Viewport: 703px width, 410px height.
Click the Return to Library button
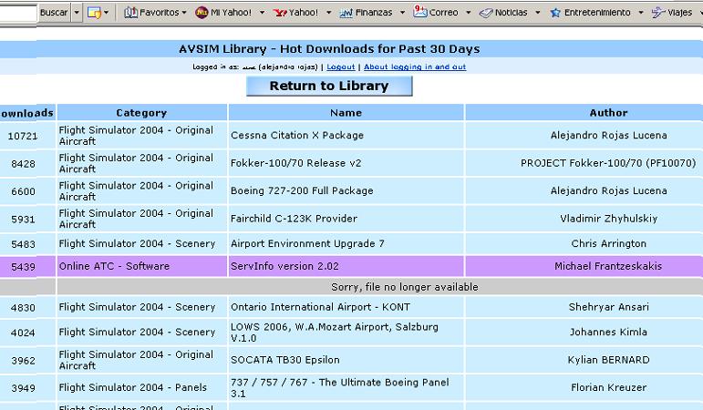329,86
